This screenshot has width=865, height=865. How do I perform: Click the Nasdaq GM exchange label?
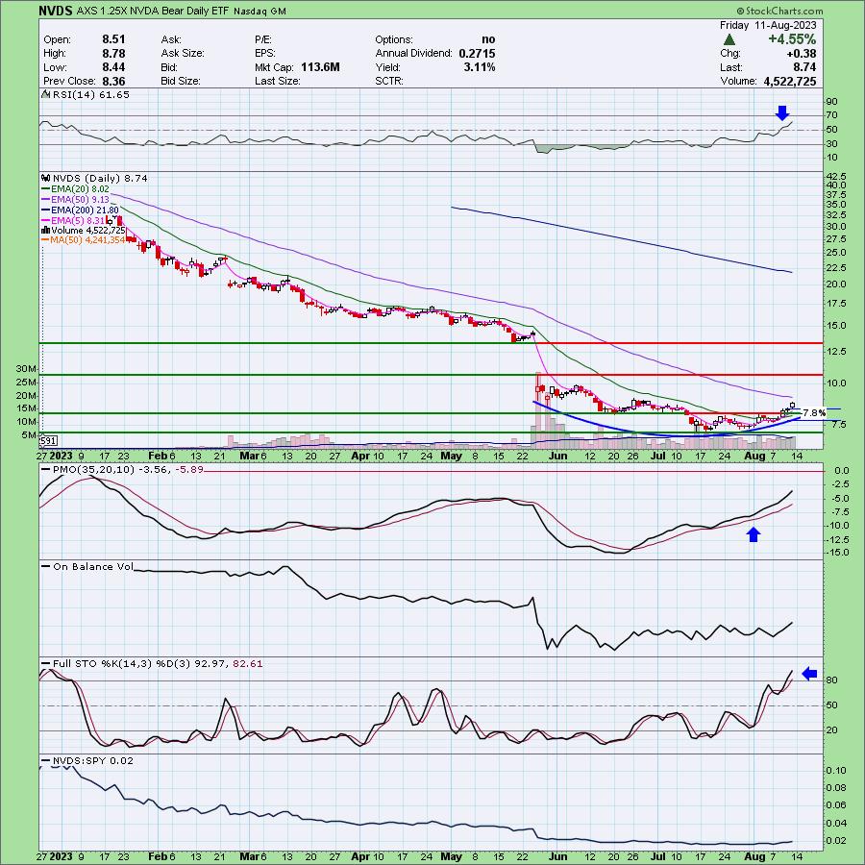(259, 11)
